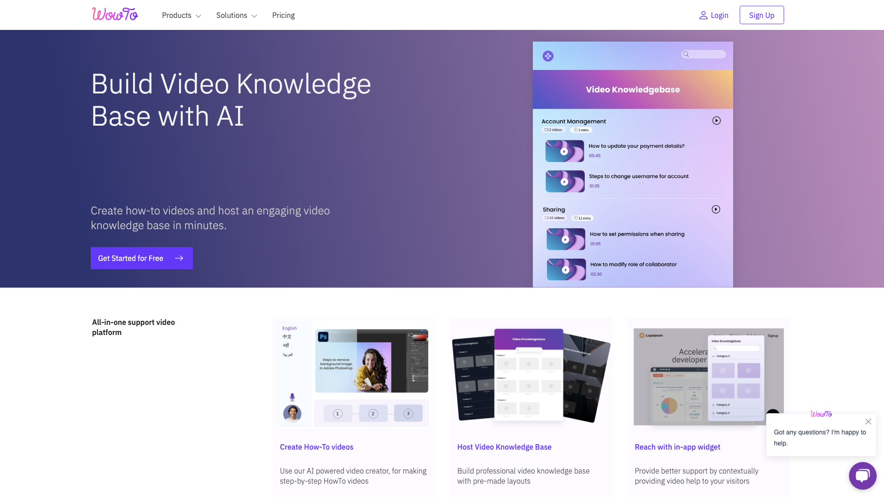The image size is (884, 497).
Task: Play the 'Steps to change username for account' video
Action: 564,181
